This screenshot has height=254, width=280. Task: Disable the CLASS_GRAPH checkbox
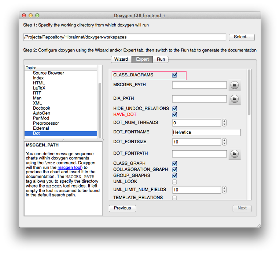pyautogui.click(x=175, y=163)
